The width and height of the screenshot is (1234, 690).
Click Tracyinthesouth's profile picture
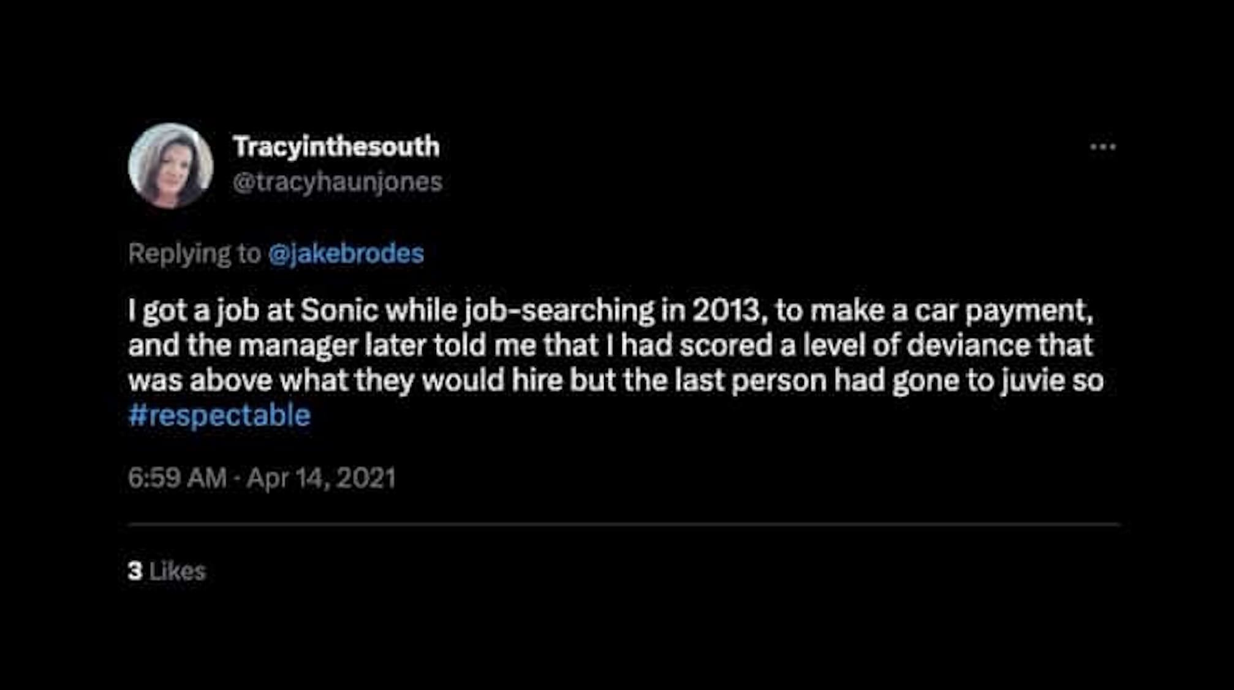click(170, 165)
